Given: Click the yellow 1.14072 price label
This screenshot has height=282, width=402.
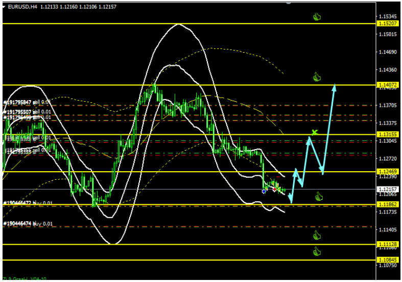Looking at the screenshot, I should [x=388, y=85].
